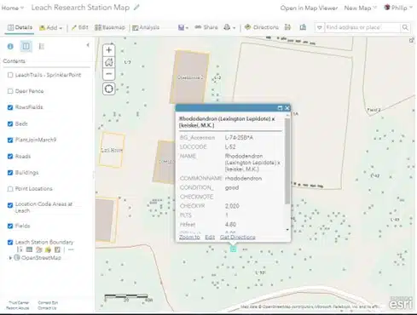The height and width of the screenshot is (315, 417).
Task: Open the Directions tool
Action: (x=262, y=27)
